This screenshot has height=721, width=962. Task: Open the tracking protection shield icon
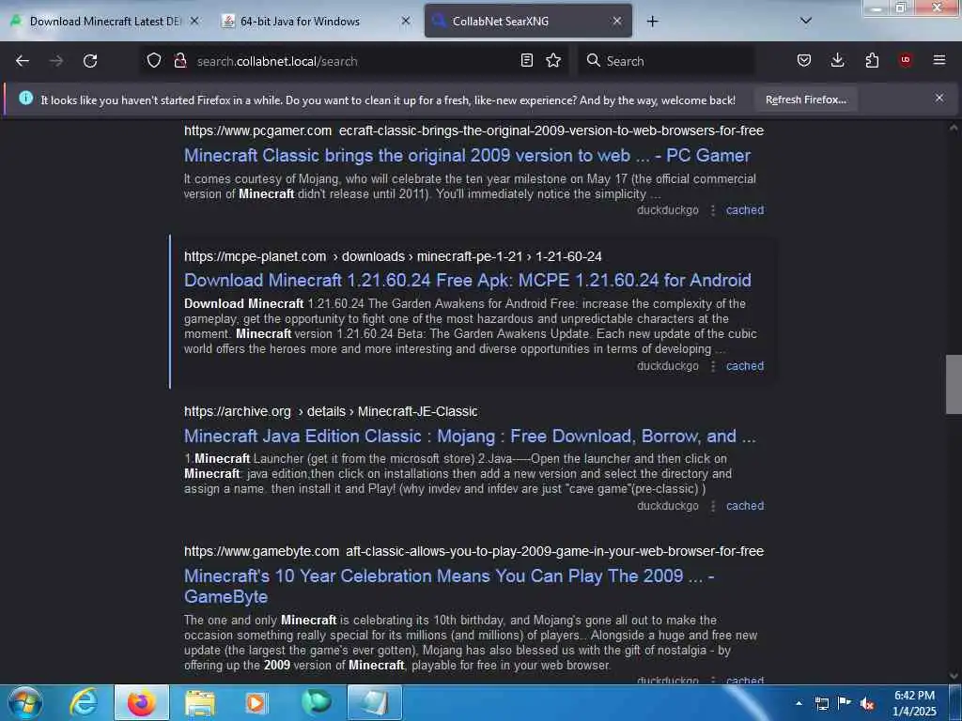click(154, 61)
